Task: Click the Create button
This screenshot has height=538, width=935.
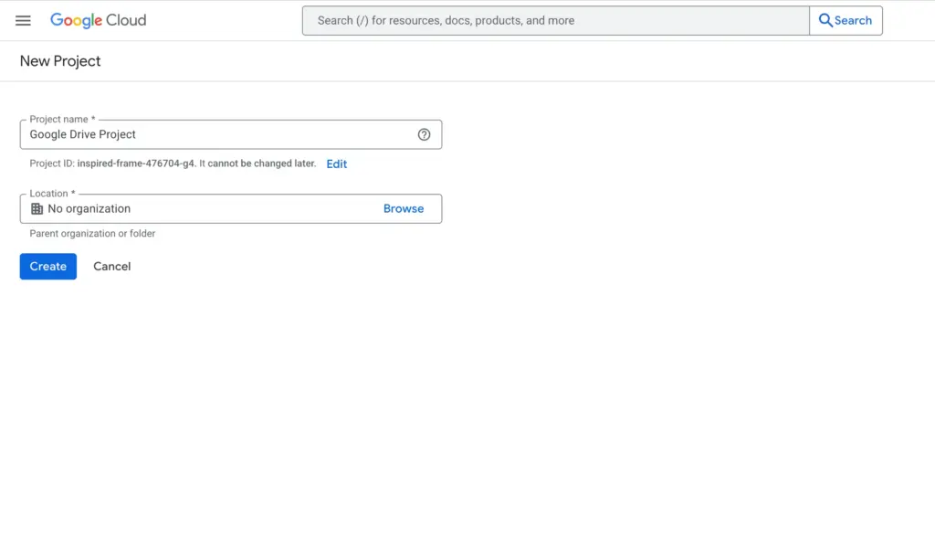Action: [x=47, y=266]
